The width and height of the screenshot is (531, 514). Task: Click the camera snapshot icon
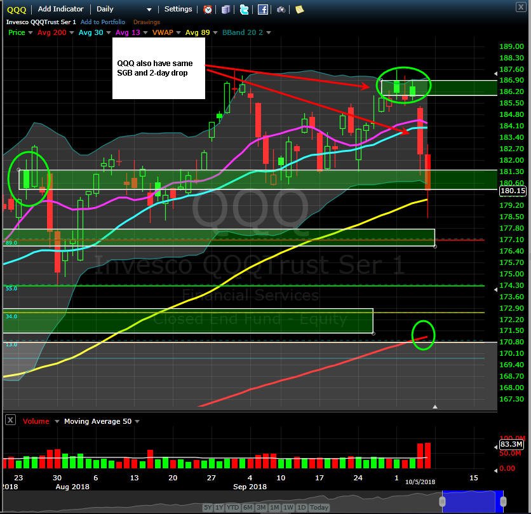[281, 10]
